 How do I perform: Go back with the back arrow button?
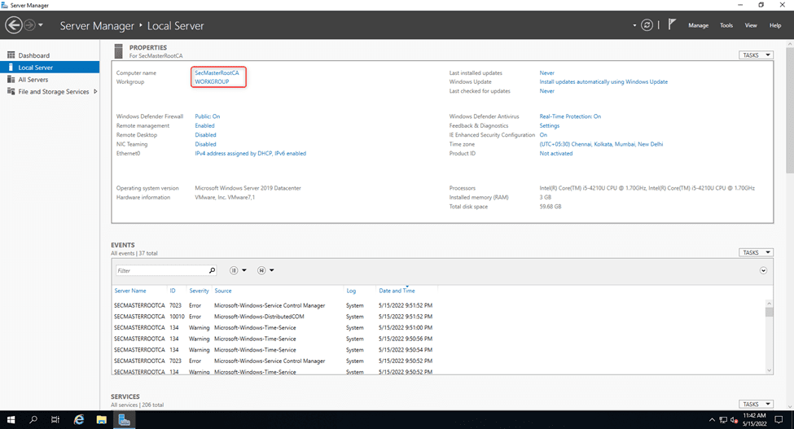(x=14, y=24)
